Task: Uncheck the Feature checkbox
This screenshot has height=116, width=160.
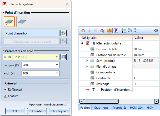Action: pos(6,96)
